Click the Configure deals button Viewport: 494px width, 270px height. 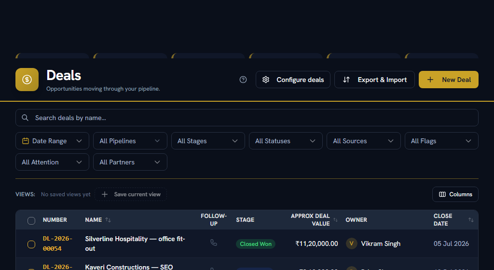coord(293,80)
